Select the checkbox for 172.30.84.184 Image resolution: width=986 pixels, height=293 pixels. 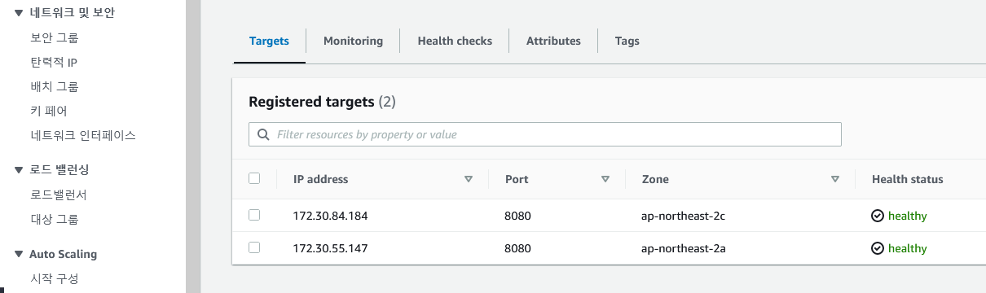[x=254, y=215]
